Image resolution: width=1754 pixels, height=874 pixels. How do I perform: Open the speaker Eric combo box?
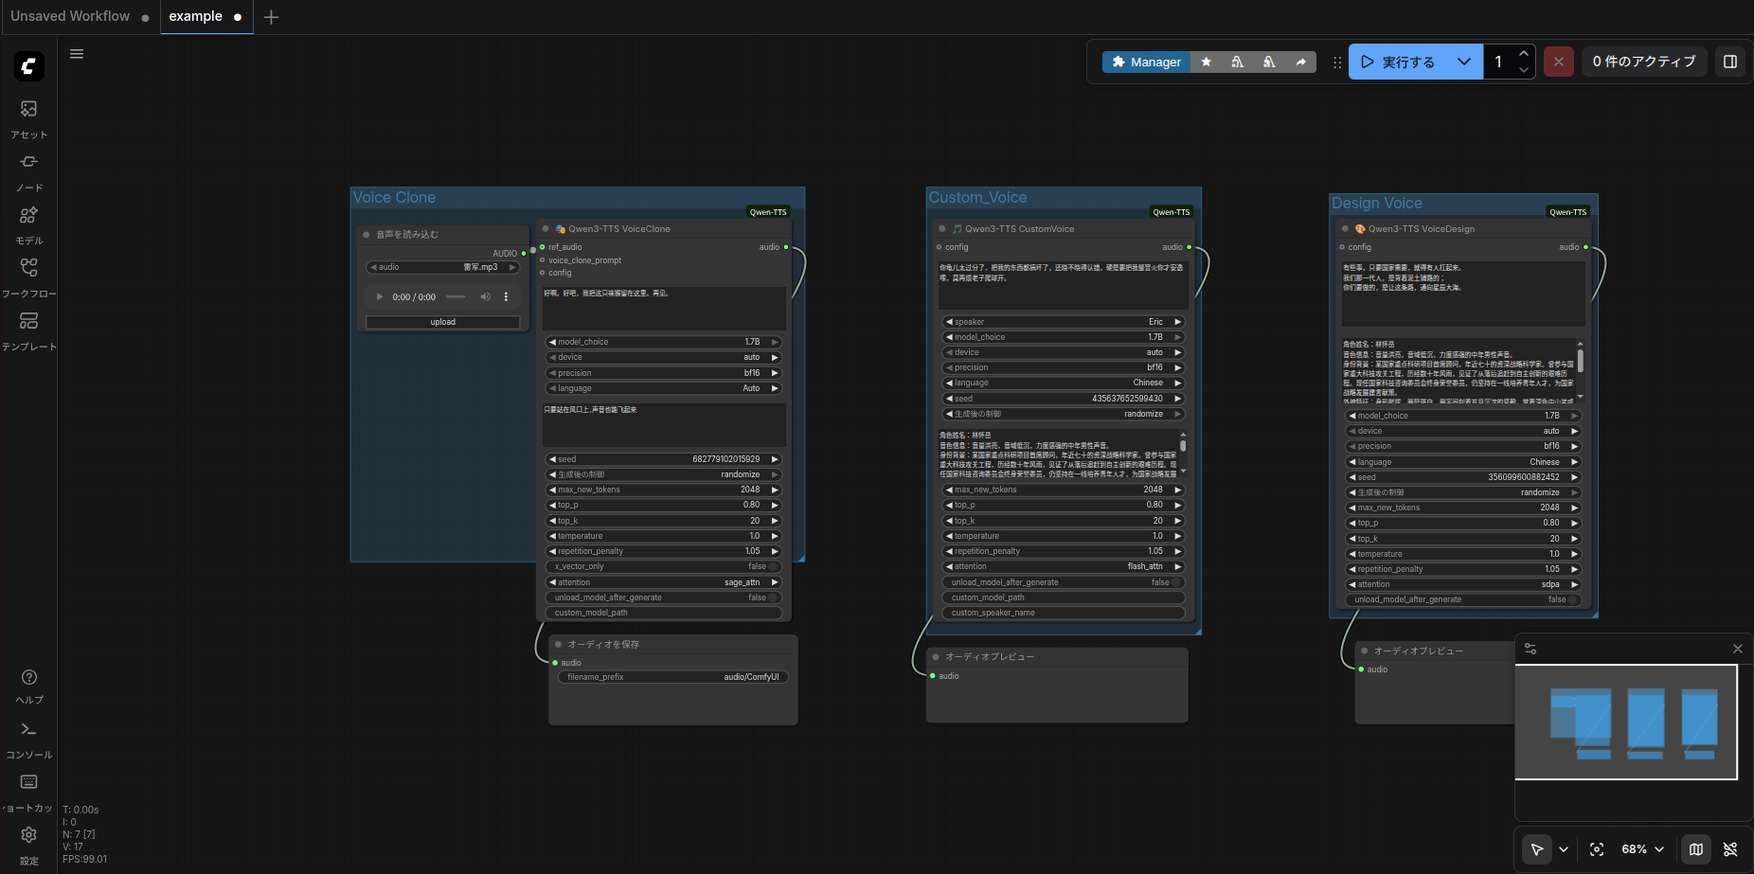[1063, 322]
